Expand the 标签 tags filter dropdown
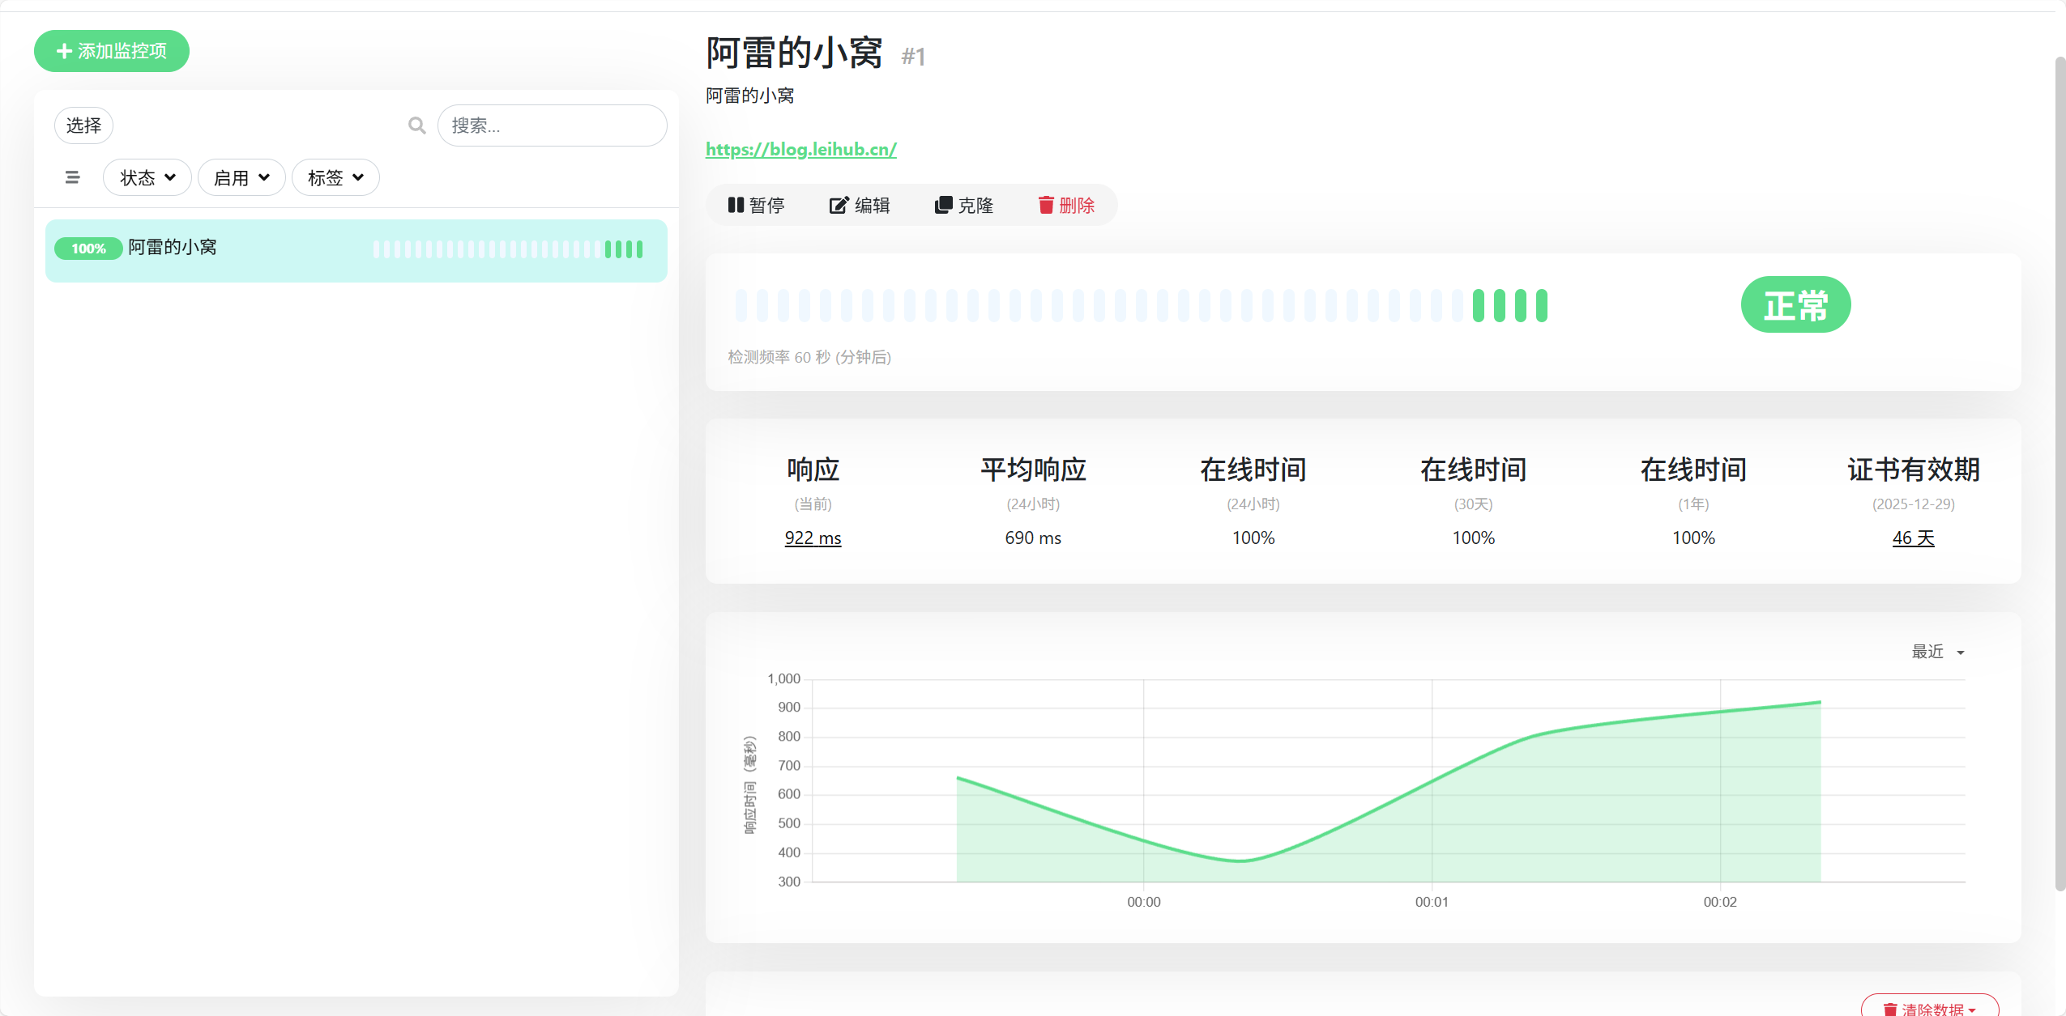Screen dimensions: 2066x1016 click(x=335, y=177)
